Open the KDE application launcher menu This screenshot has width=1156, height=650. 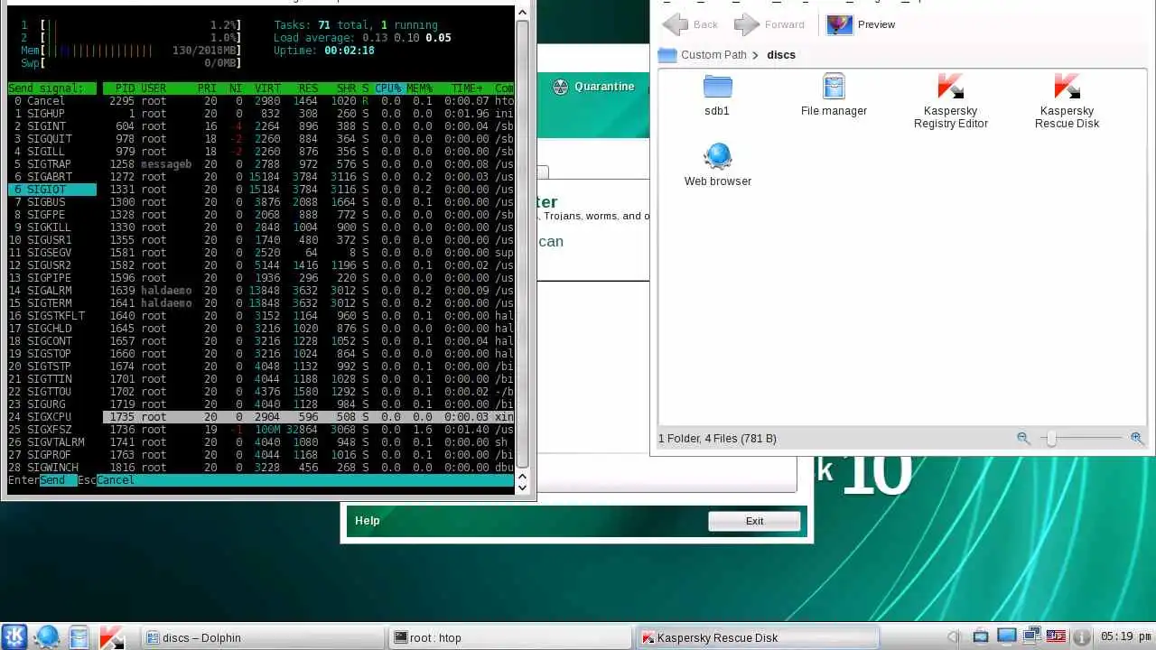click(14, 636)
